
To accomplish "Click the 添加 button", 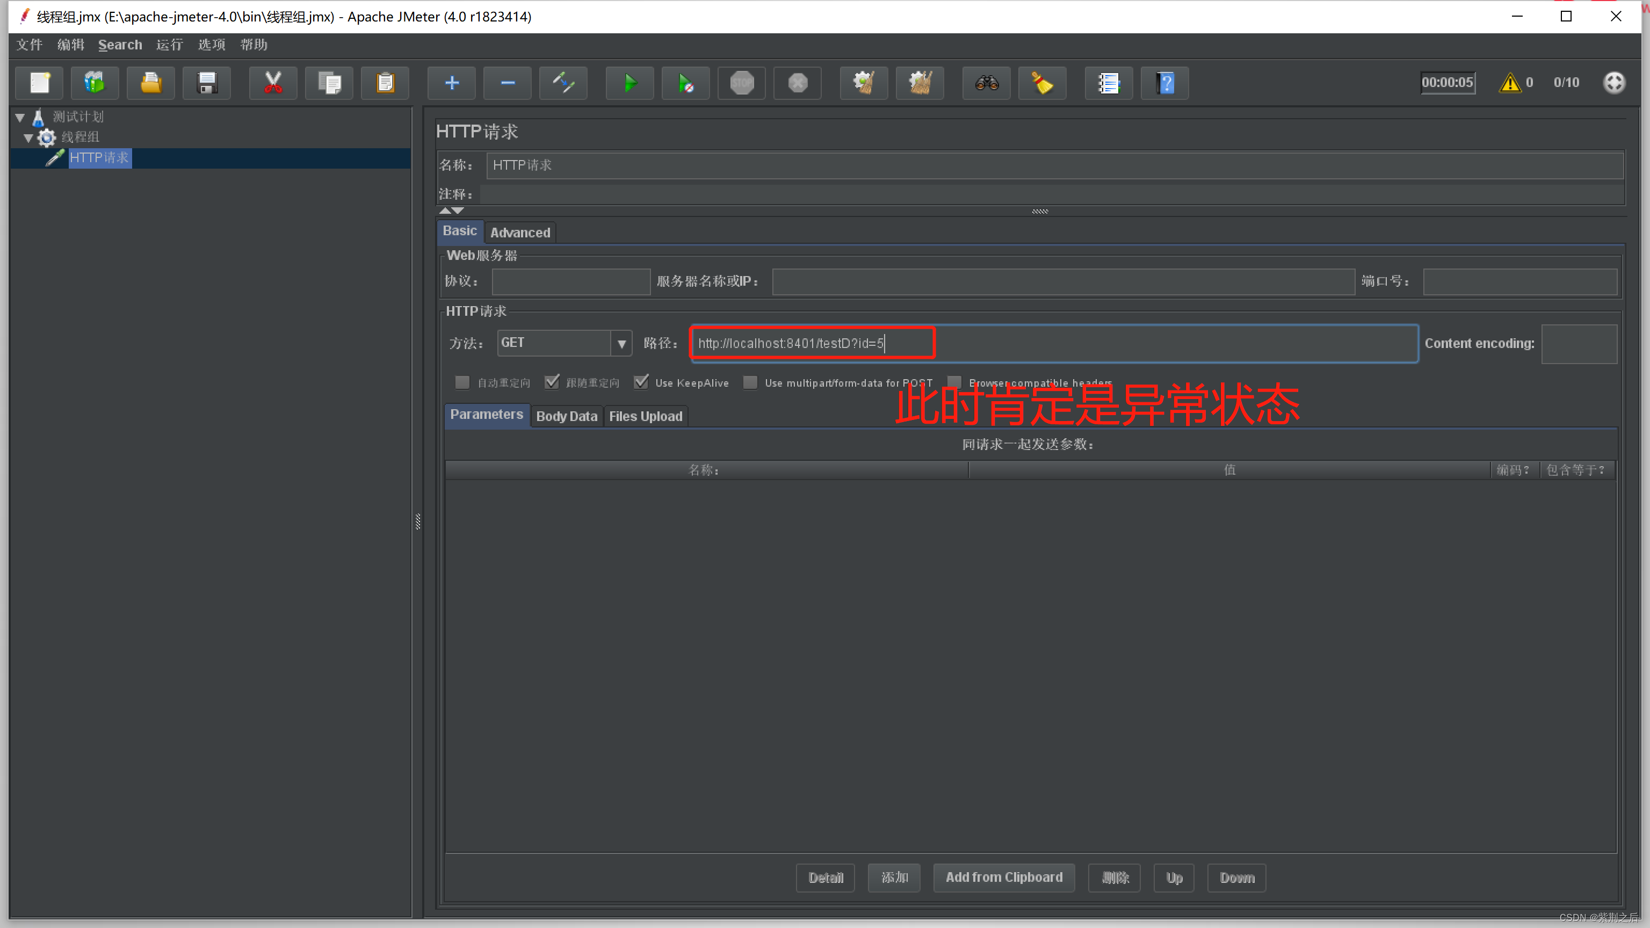I will [894, 878].
